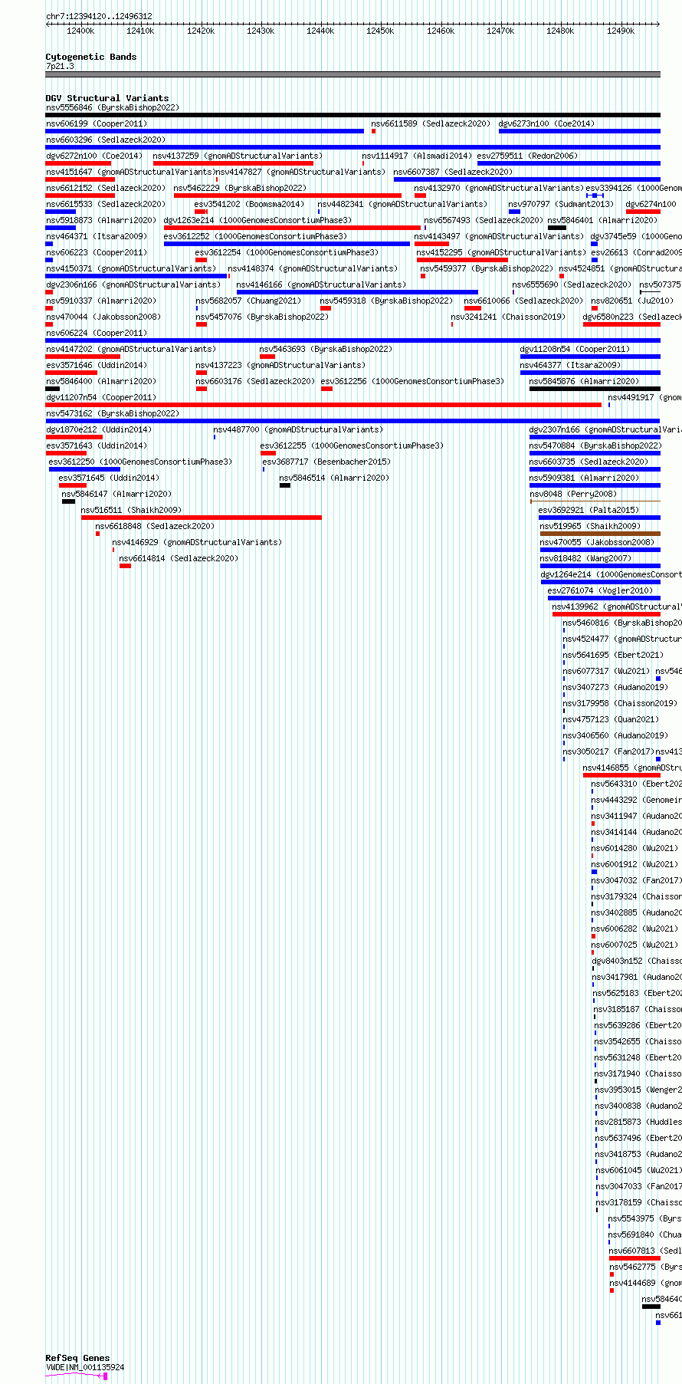
Task: Select the Cytogenetic Bands track title
Action: pos(91,57)
